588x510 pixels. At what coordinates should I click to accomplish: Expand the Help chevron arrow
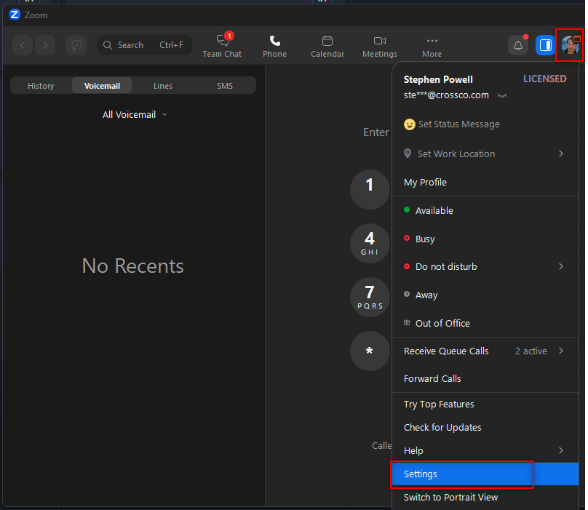pyautogui.click(x=561, y=450)
